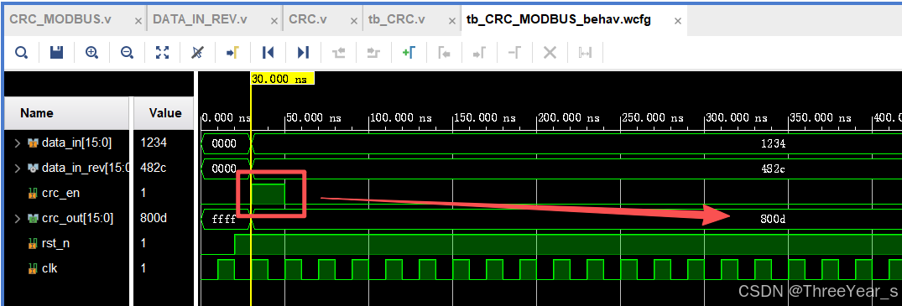Click the 250.000 ns ruler mark
This screenshot has width=902, height=306.
coord(653,118)
